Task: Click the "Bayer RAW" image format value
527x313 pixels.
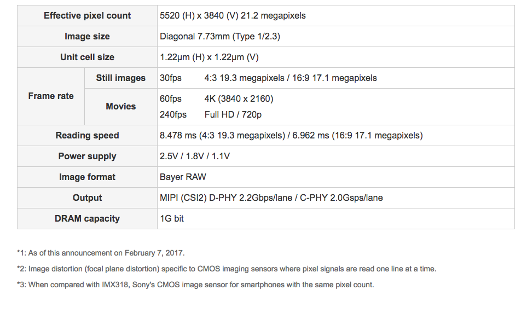Action: [183, 177]
